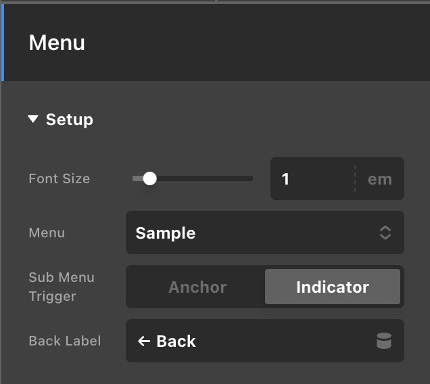Viewport: 430px width, 384px height.
Task: Open dynamic content database icon for Back Label
Action: tap(384, 341)
